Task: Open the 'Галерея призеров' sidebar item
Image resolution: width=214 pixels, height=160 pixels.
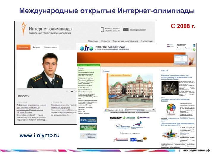Action: point(84,113)
